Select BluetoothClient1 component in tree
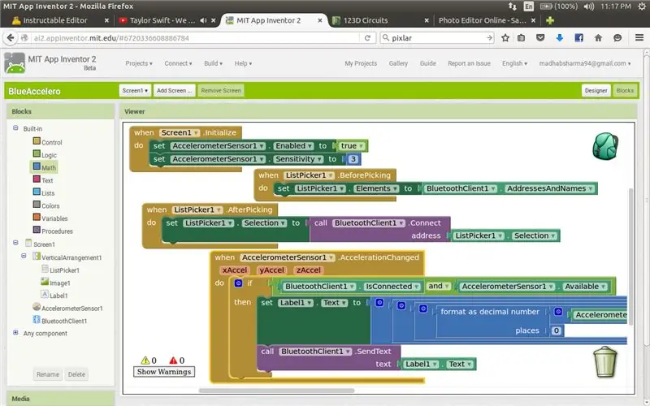650x406 pixels. coord(60,321)
